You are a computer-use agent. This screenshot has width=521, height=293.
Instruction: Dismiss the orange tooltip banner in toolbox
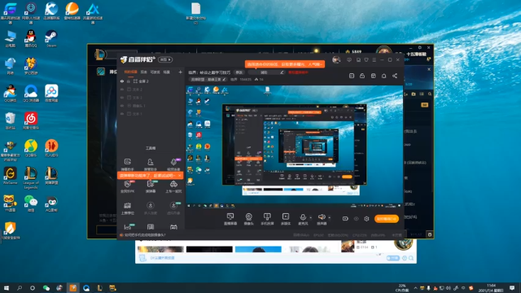[180, 176]
